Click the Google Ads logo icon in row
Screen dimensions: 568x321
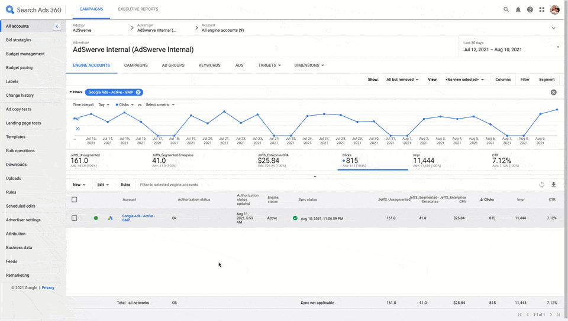pyautogui.click(x=110, y=218)
